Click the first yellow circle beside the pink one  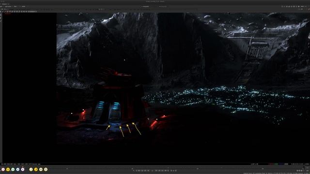coord(8,169)
